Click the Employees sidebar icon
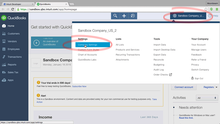 point(4,49)
